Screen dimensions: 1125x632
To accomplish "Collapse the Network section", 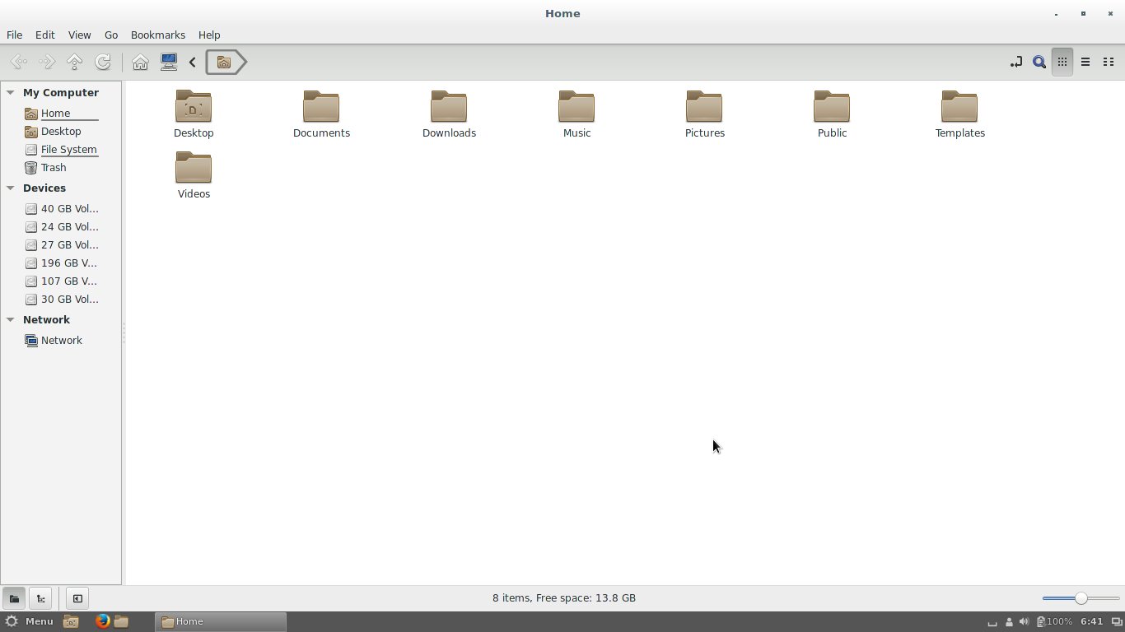I will tap(11, 320).
